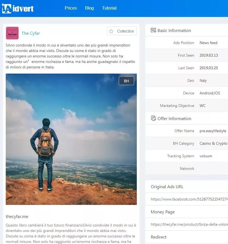
Task: Click The Cyfar page avatar
Action: pos(12,33)
